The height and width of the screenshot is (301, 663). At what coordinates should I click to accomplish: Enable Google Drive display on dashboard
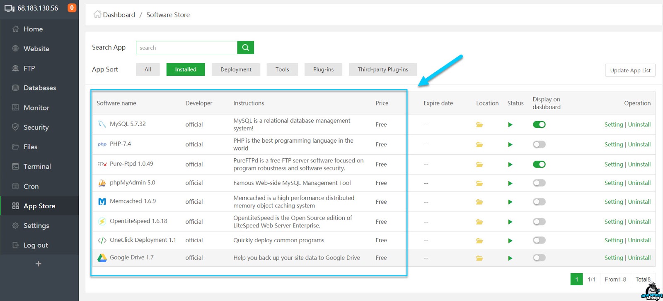point(539,258)
